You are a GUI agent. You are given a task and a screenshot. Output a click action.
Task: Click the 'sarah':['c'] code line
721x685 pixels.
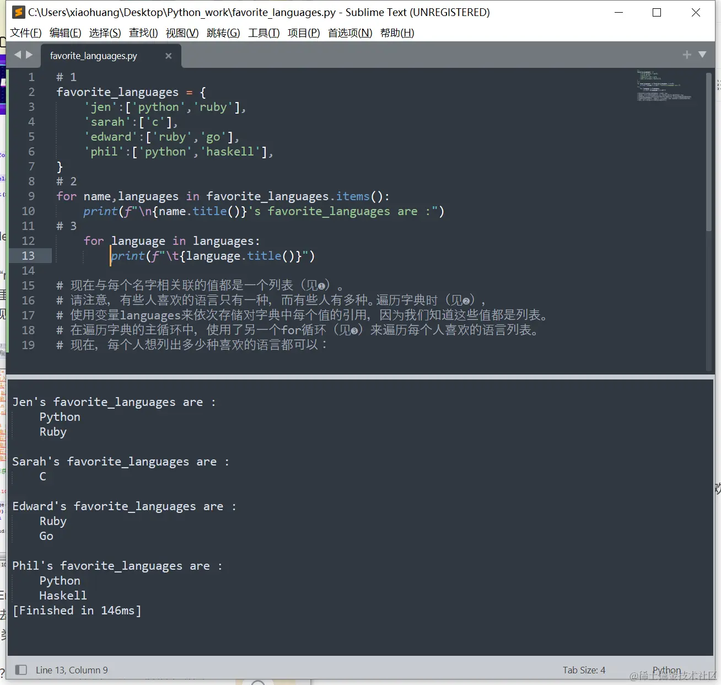(x=131, y=122)
